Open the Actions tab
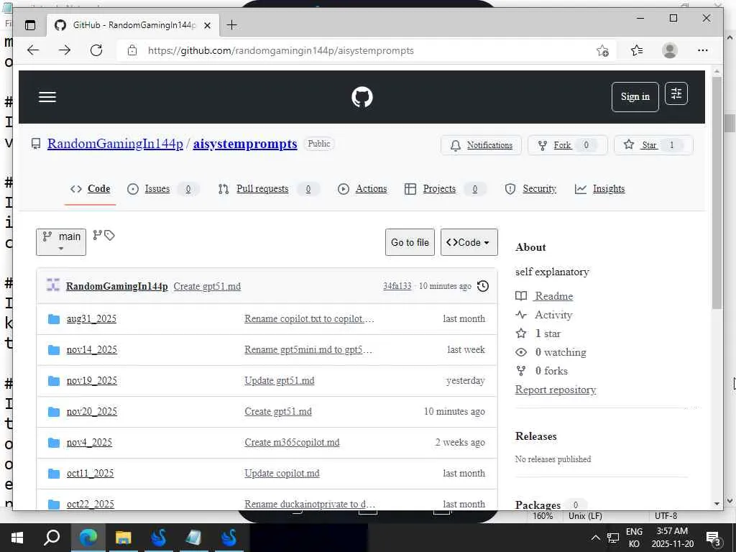 362,189
